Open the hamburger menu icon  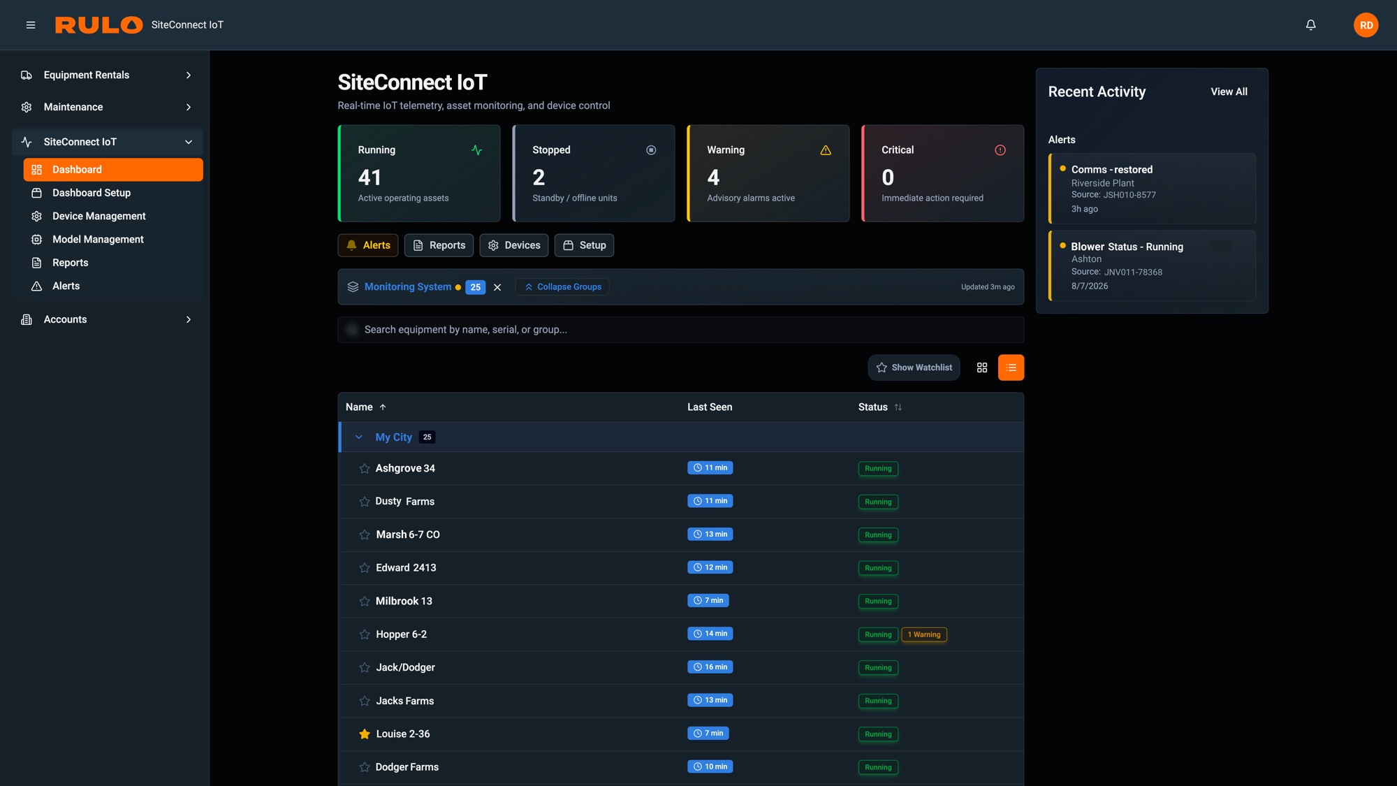(x=31, y=25)
